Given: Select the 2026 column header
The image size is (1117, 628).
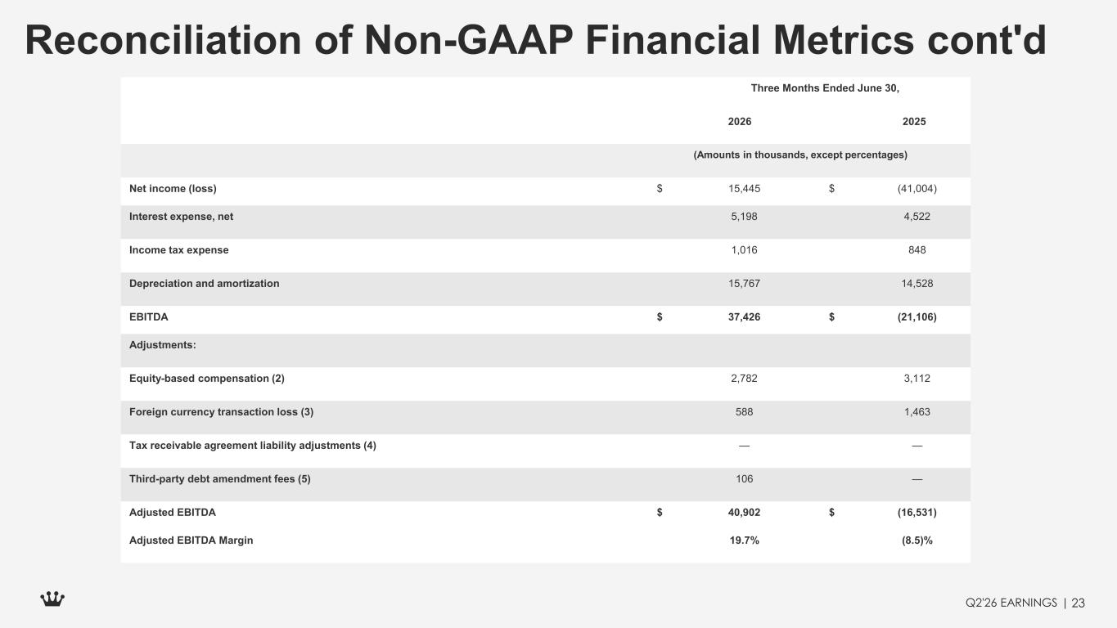Looking at the screenshot, I should (x=740, y=122).
